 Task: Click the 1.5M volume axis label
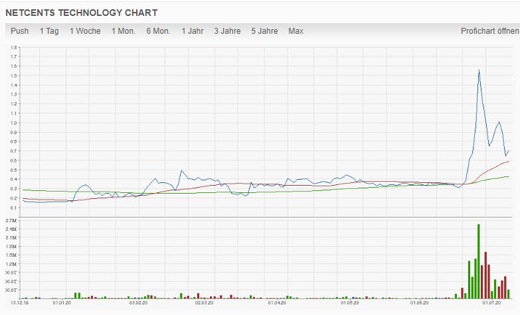click(11, 255)
